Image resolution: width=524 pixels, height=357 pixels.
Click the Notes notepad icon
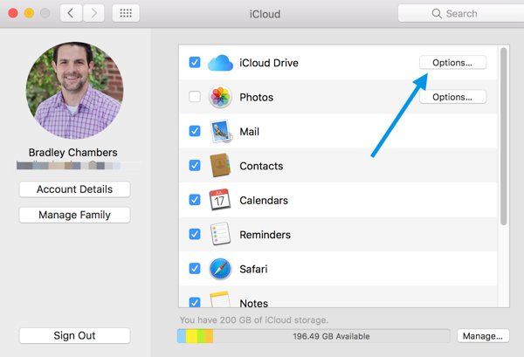(x=220, y=299)
